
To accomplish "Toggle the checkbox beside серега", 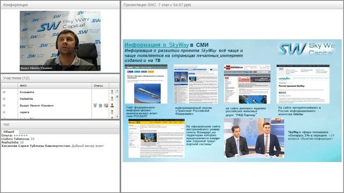I will click(x=4, y=112).
